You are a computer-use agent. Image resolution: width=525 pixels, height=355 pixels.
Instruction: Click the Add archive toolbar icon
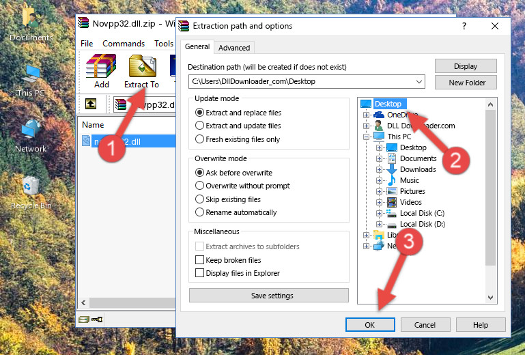click(x=101, y=66)
